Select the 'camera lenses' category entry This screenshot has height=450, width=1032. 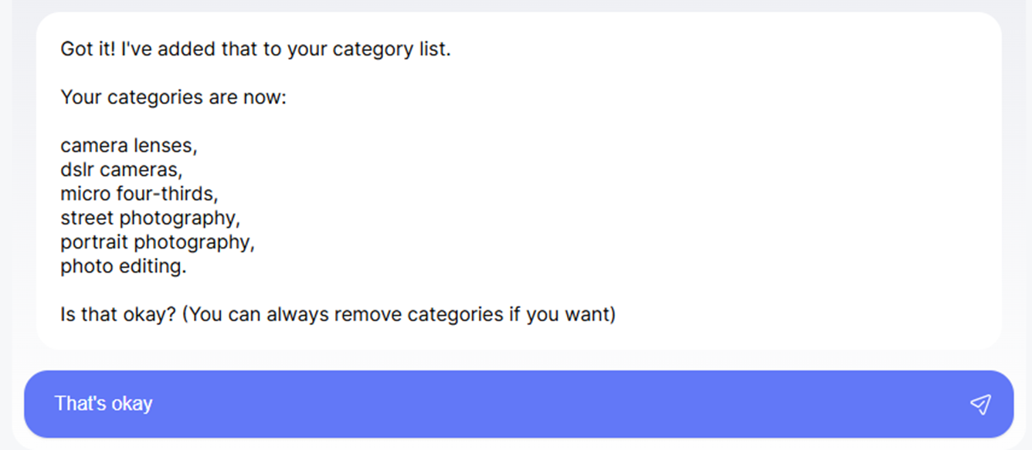coord(129,145)
